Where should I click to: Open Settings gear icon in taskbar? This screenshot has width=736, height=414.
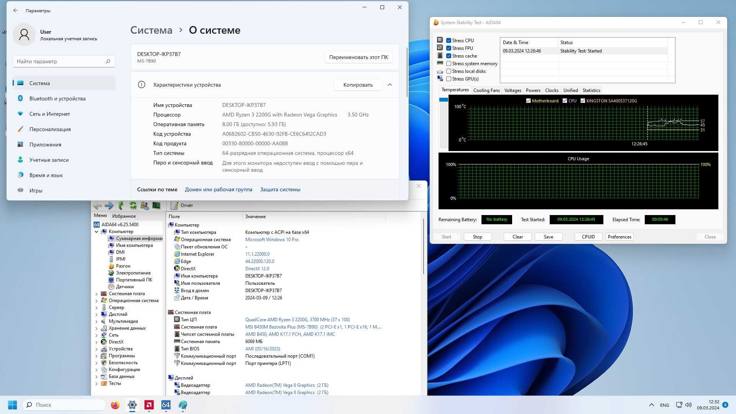132,405
